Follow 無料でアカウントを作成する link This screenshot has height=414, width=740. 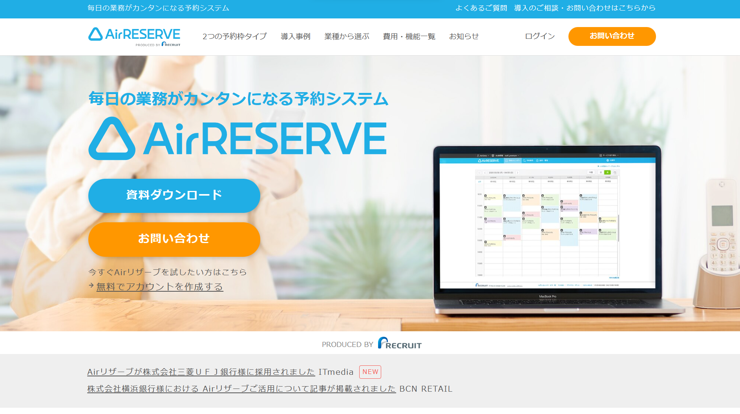point(160,287)
